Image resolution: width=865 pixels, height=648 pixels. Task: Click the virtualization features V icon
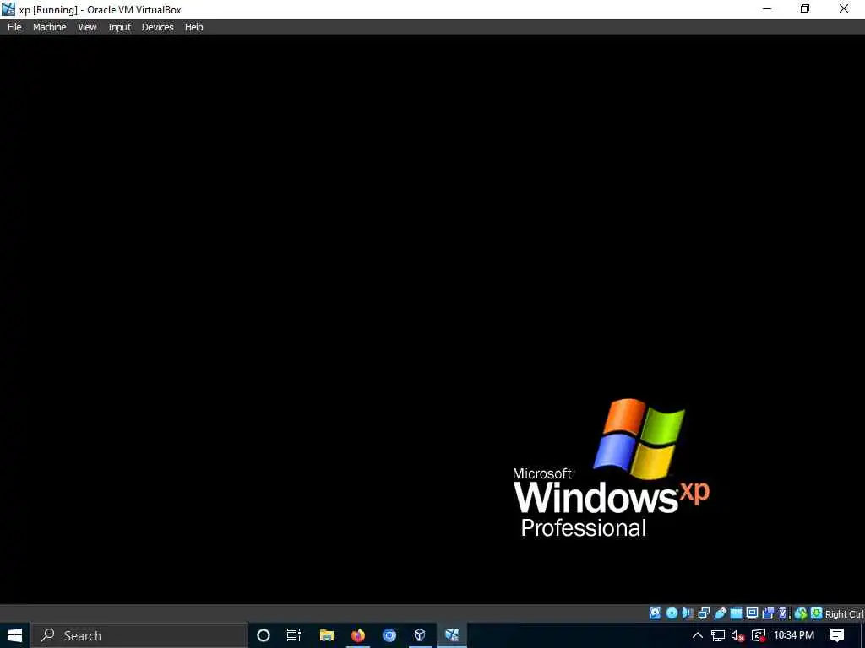(x=783, y=613)
